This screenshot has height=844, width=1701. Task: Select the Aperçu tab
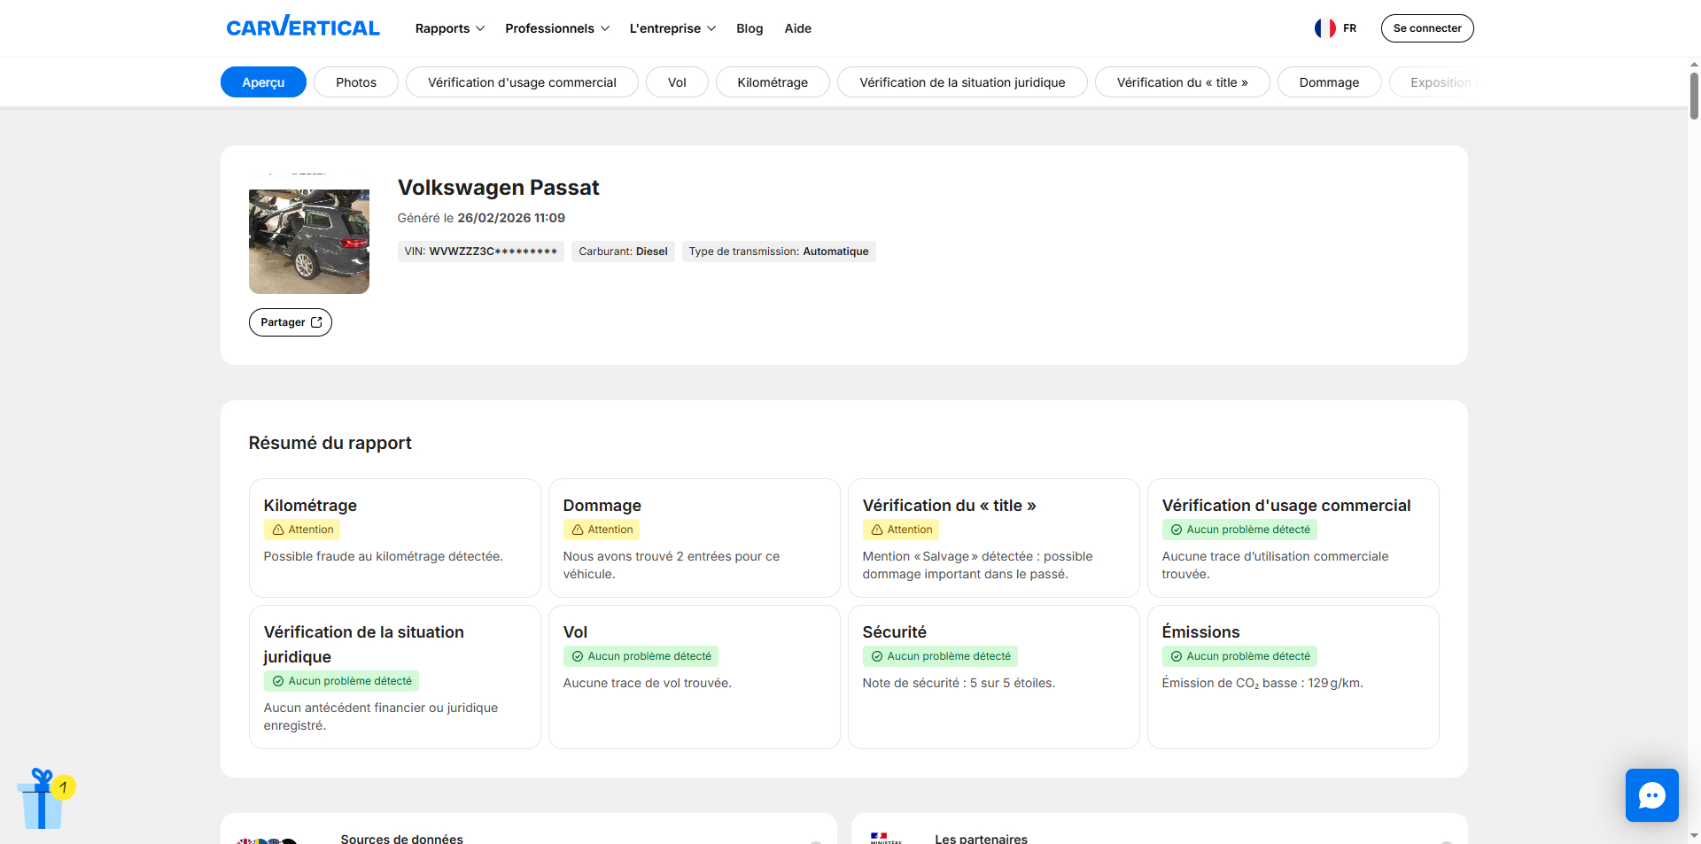pyautogui.click(x=263, y=82)
